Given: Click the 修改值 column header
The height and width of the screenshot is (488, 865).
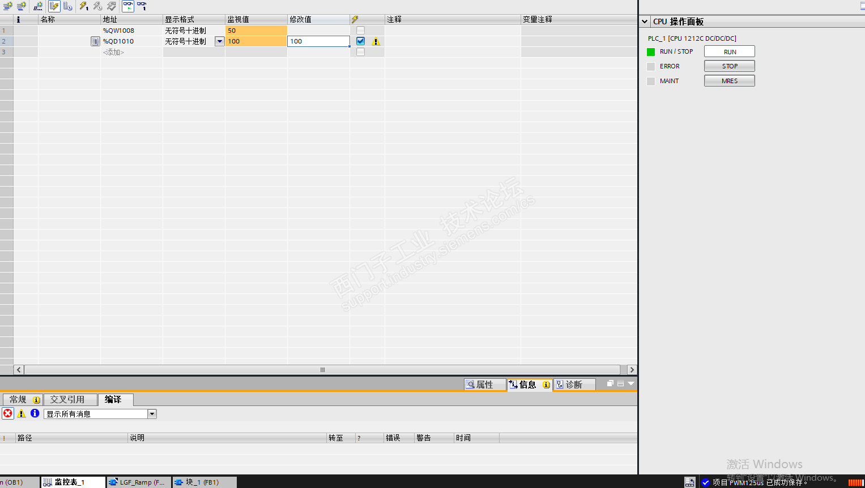Looking at the screenshot, I should [318, 19].
